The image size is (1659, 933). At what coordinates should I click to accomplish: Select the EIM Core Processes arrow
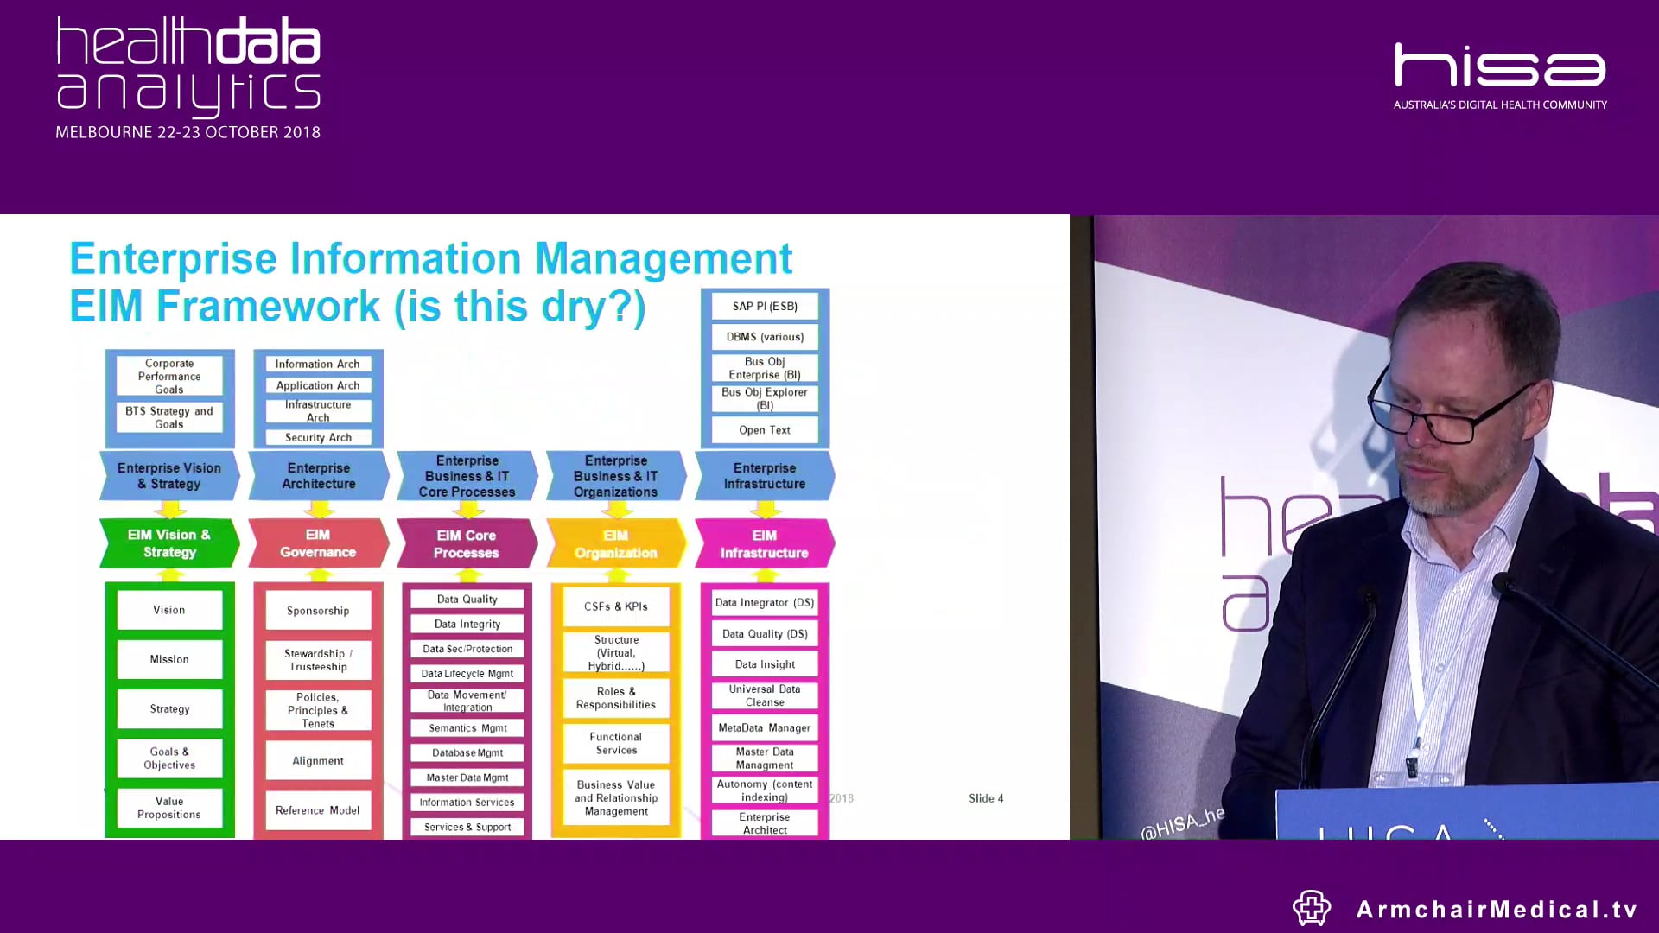(x=466, y=543)
